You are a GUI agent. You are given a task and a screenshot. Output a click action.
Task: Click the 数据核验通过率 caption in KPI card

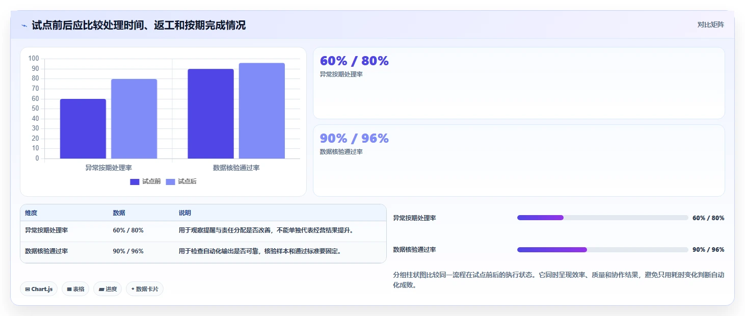coord(341,152)
